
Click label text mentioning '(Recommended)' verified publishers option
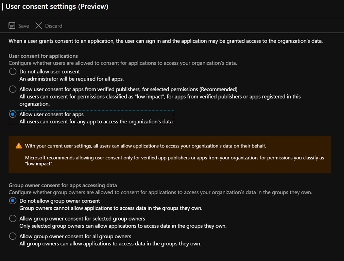(x=128, y=89)
